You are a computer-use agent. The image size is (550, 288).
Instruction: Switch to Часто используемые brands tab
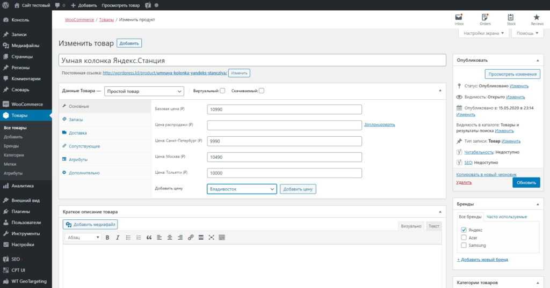coord(506,217)
